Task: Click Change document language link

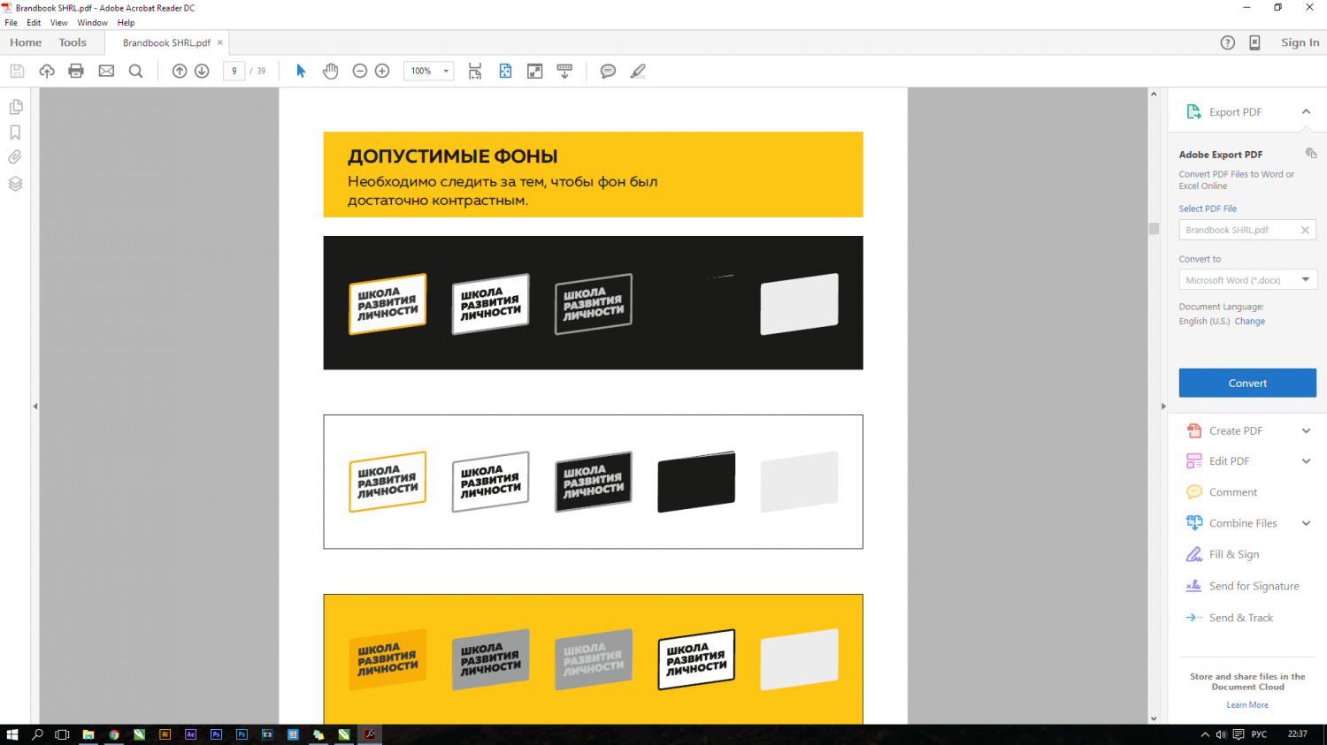Action: point(1249,322)
